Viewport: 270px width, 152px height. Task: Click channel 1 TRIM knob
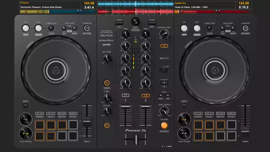pos(126,34)
